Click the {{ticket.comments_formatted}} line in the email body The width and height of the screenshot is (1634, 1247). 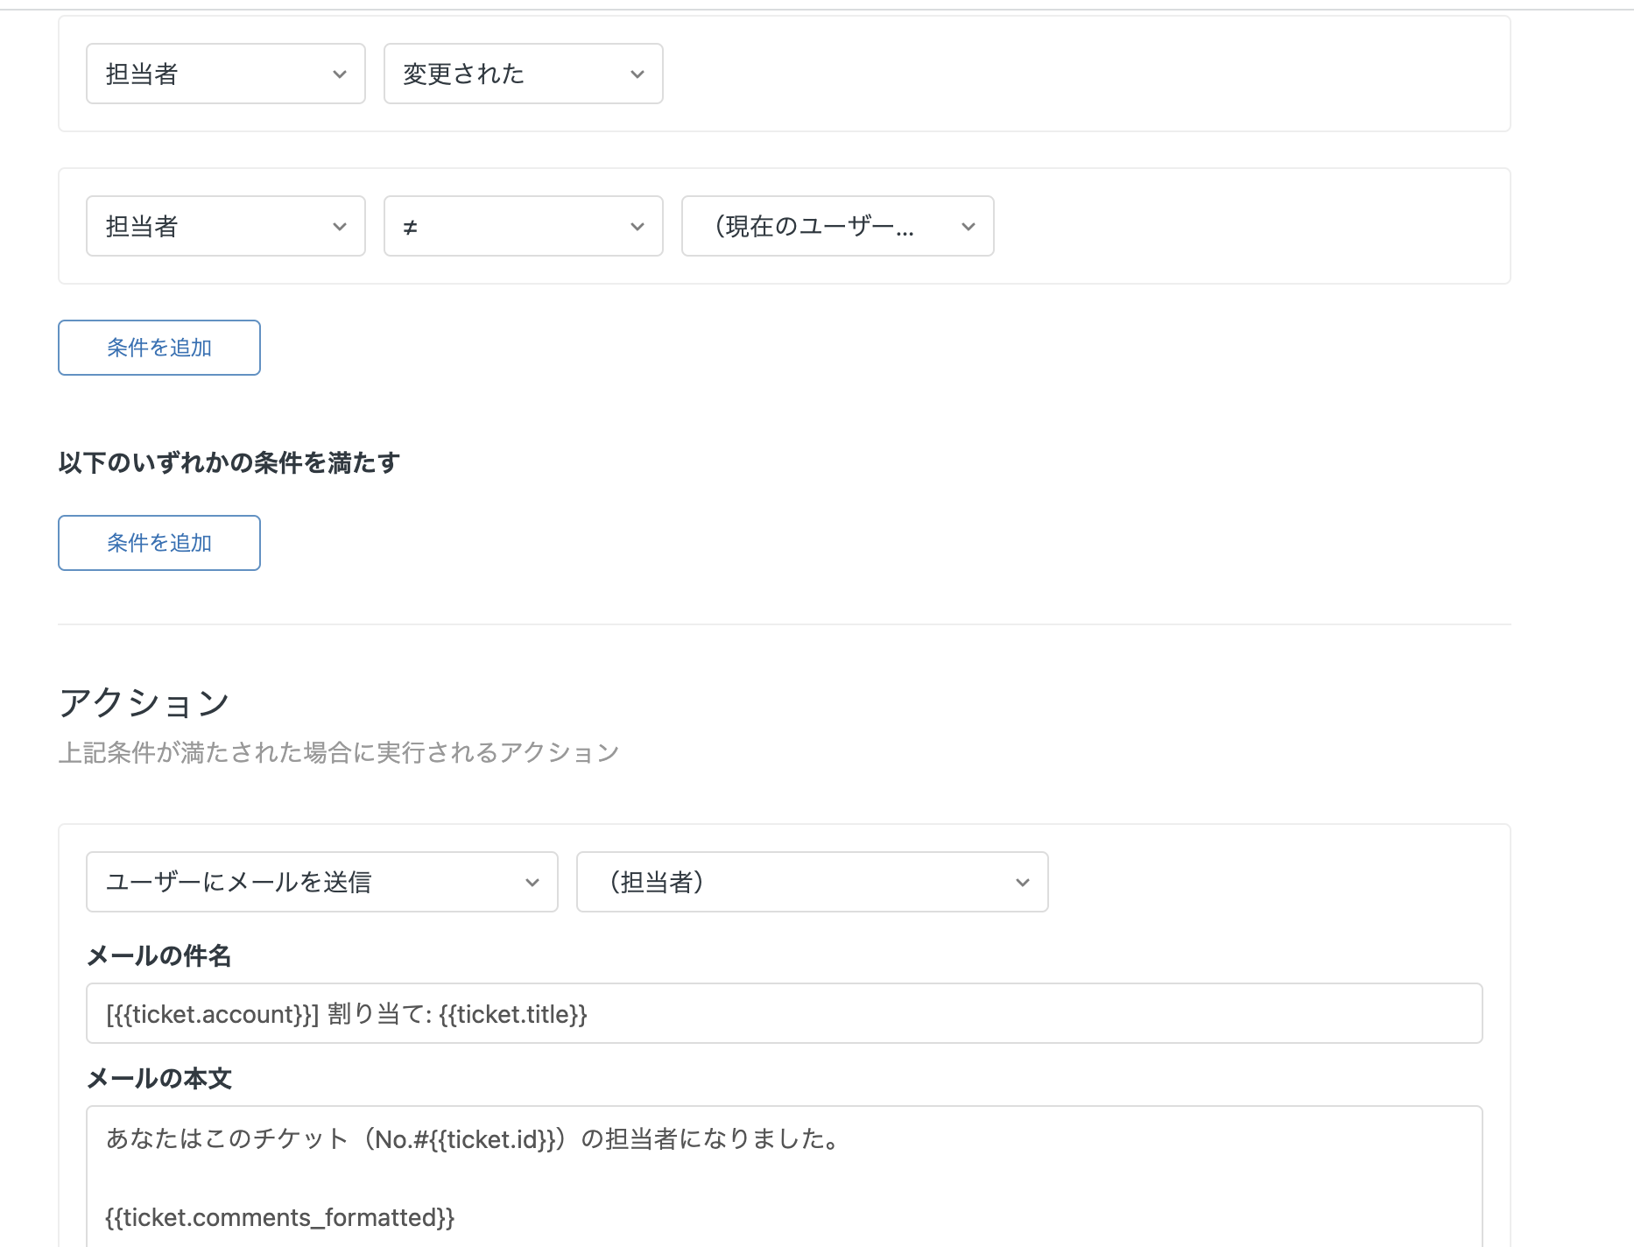[x=279, y=1217]
